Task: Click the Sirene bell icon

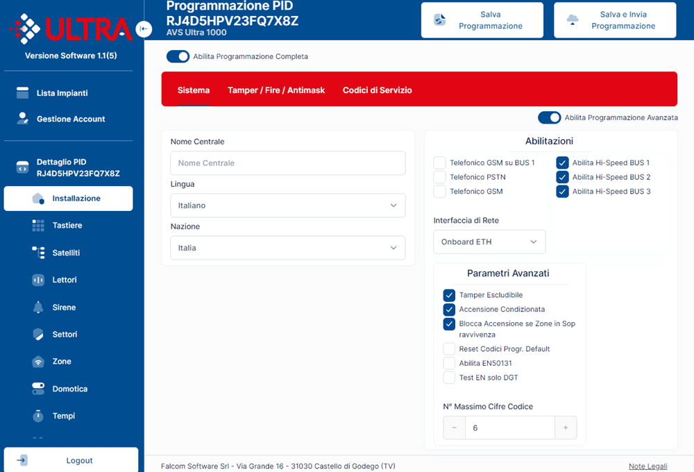Action: point(38,307)
